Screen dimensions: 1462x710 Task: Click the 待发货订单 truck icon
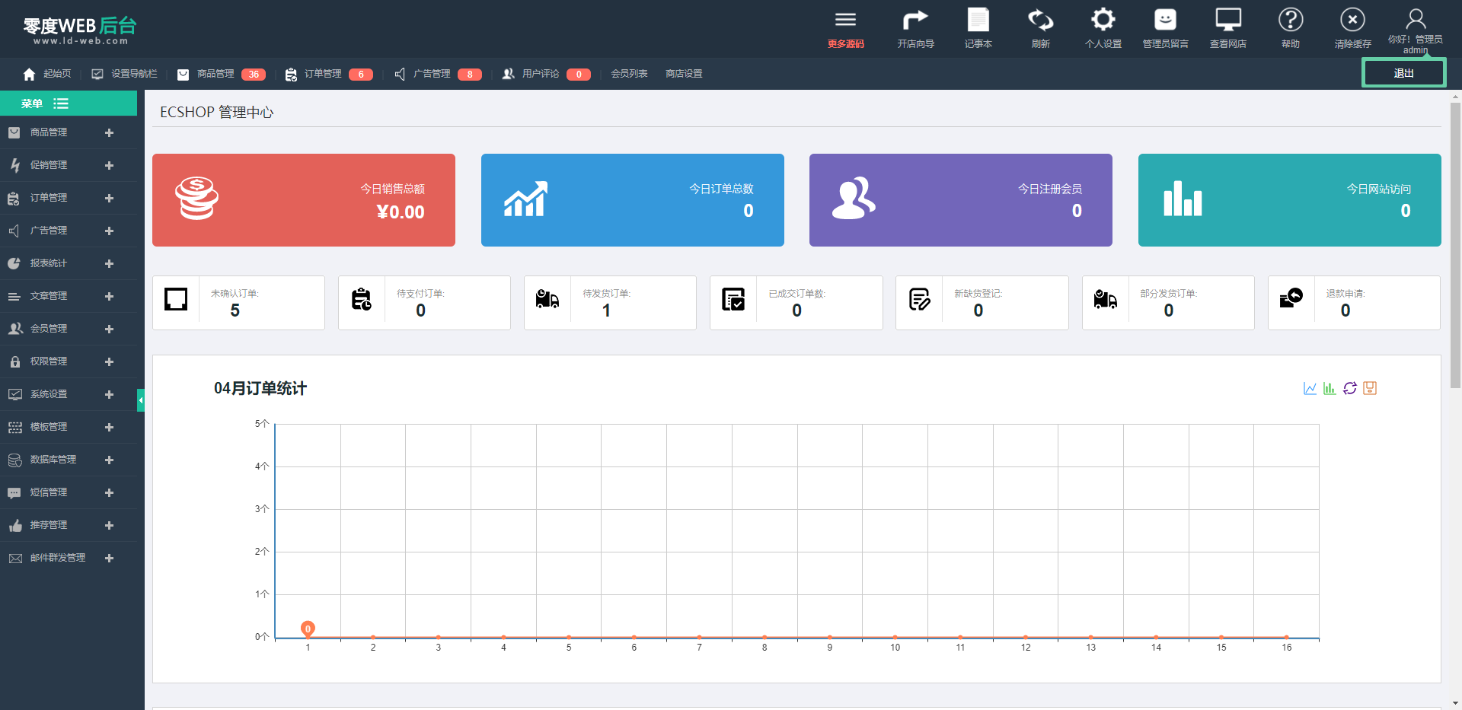tap(547, 299)
